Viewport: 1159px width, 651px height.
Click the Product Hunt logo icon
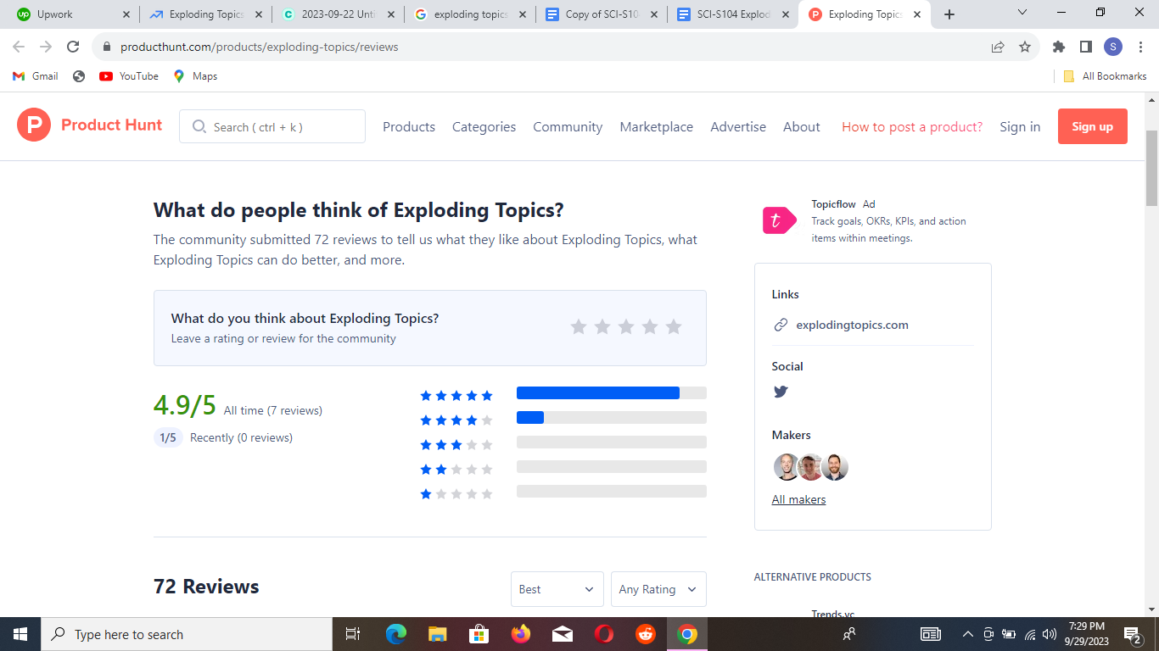click(x=33, y=125)
